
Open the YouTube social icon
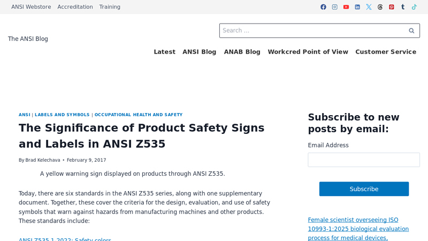[346, 7]
